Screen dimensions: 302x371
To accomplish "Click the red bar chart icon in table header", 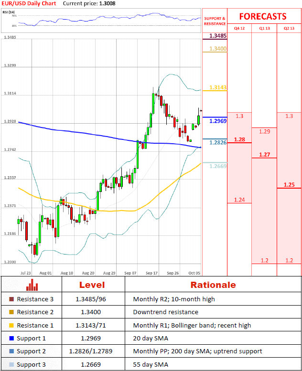I will [x=32, y=285].
